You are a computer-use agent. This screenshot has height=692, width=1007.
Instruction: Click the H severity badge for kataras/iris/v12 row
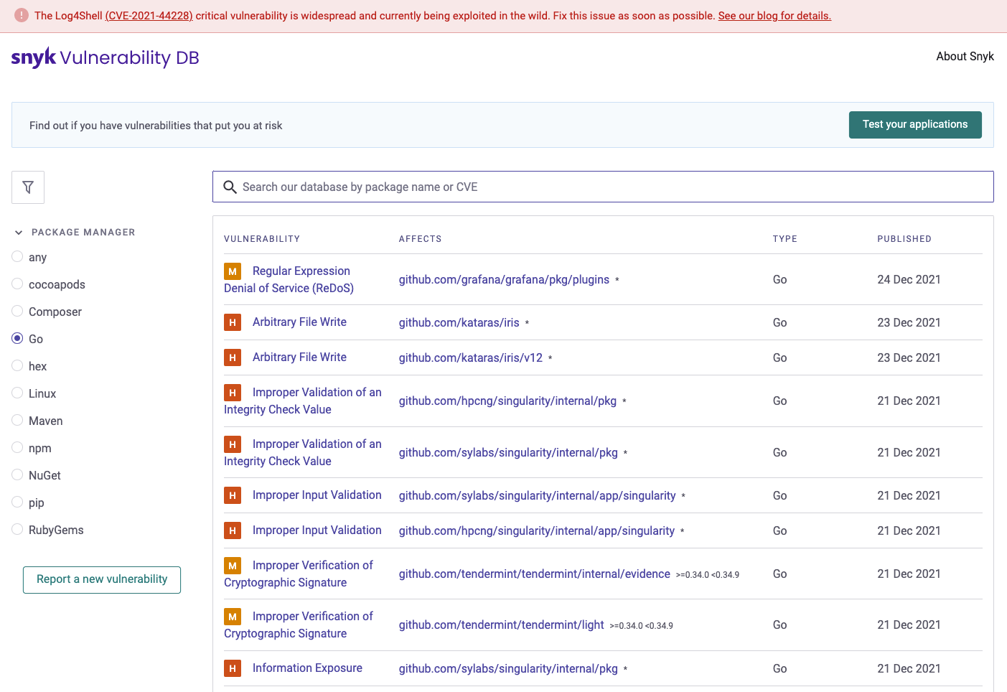(233, 357)
